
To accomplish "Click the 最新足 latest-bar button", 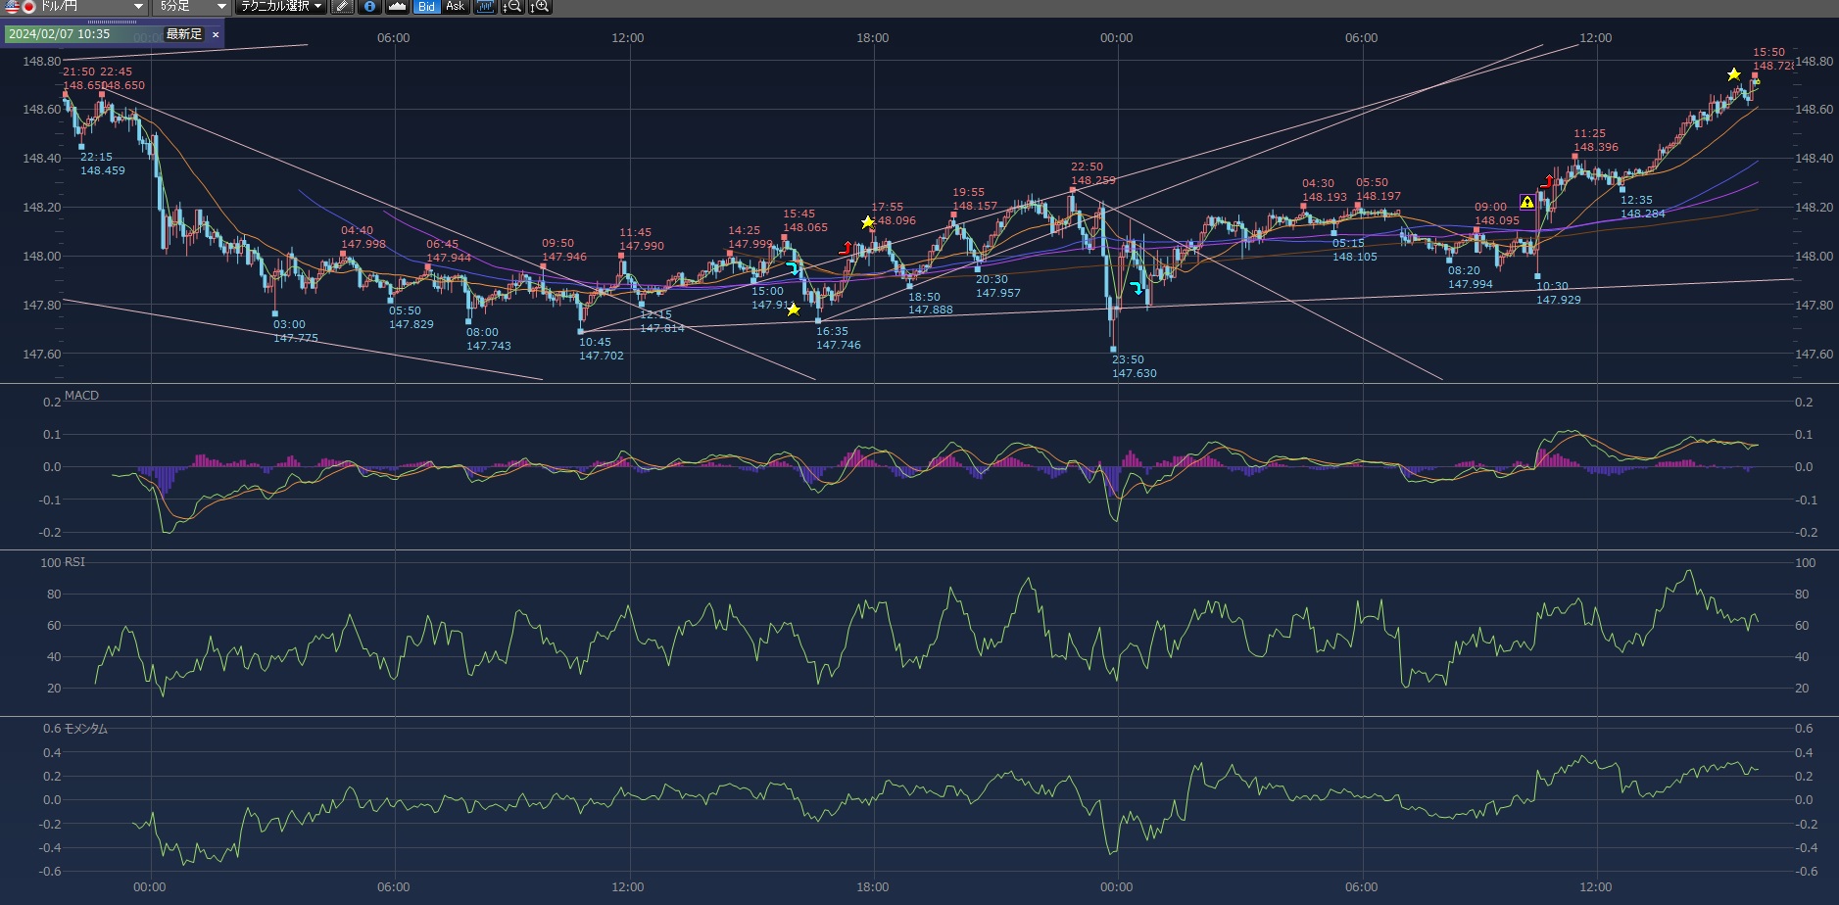I will point(183,34).
